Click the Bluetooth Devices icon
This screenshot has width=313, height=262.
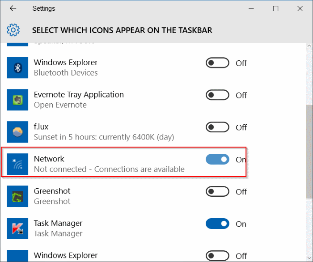(x=17, y=68)
